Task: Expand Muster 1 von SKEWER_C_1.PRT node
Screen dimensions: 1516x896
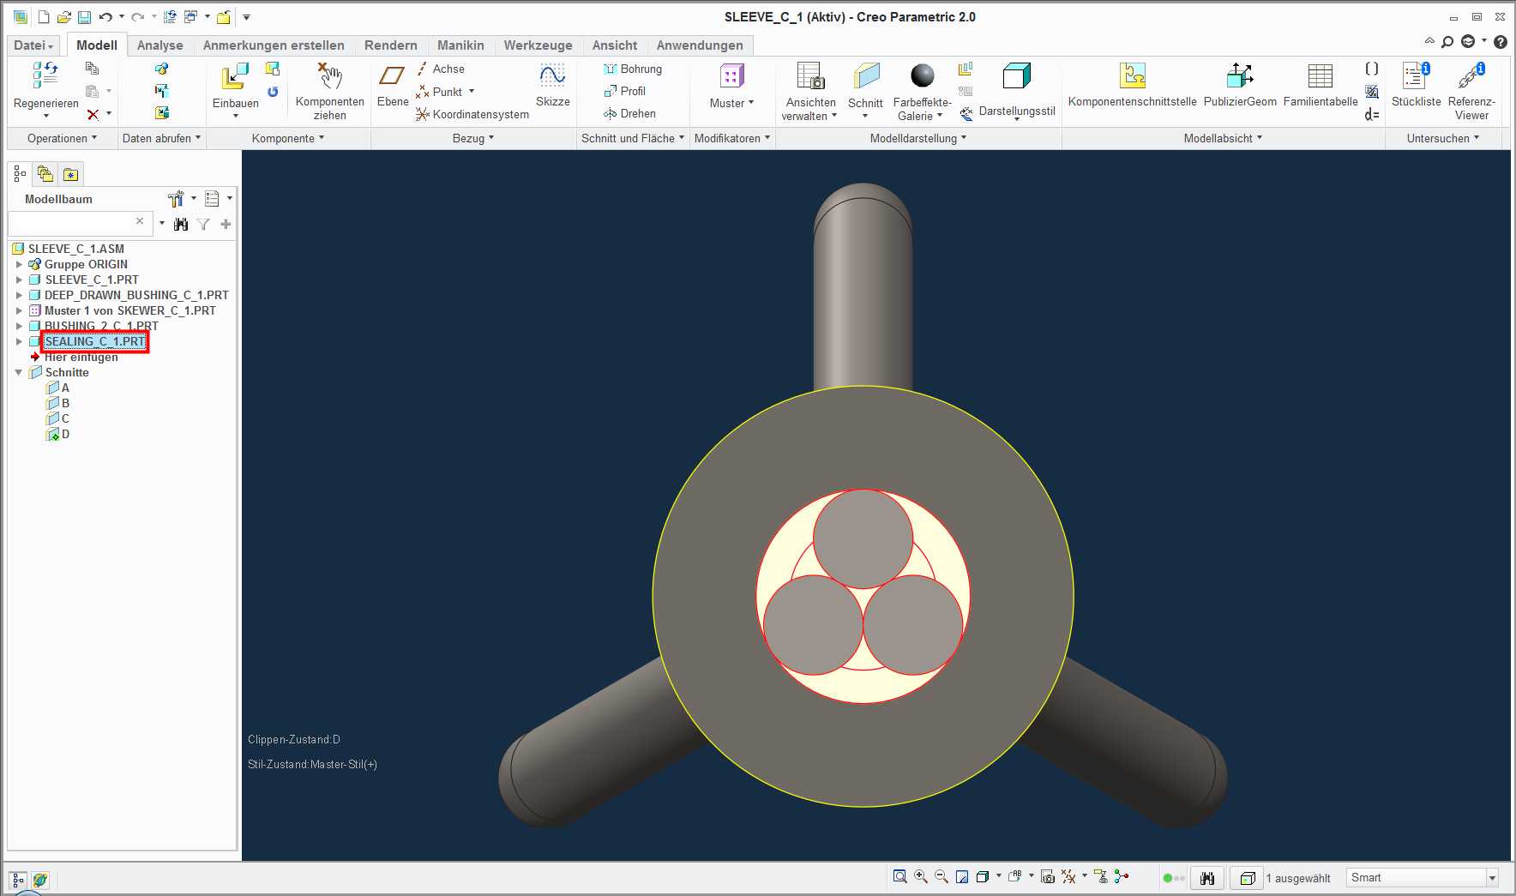Action: pos(19,310)
